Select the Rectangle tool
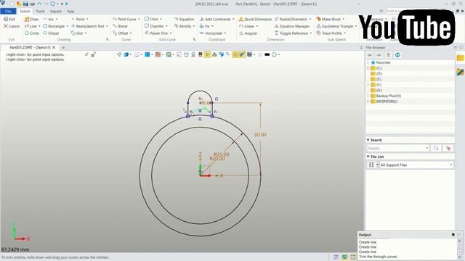Viewport: 465px width, 261px height. [x=54, y=26]
